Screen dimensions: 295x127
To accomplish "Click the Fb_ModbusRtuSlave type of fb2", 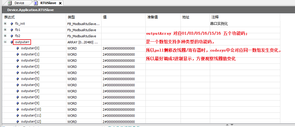I will point(82,36).
